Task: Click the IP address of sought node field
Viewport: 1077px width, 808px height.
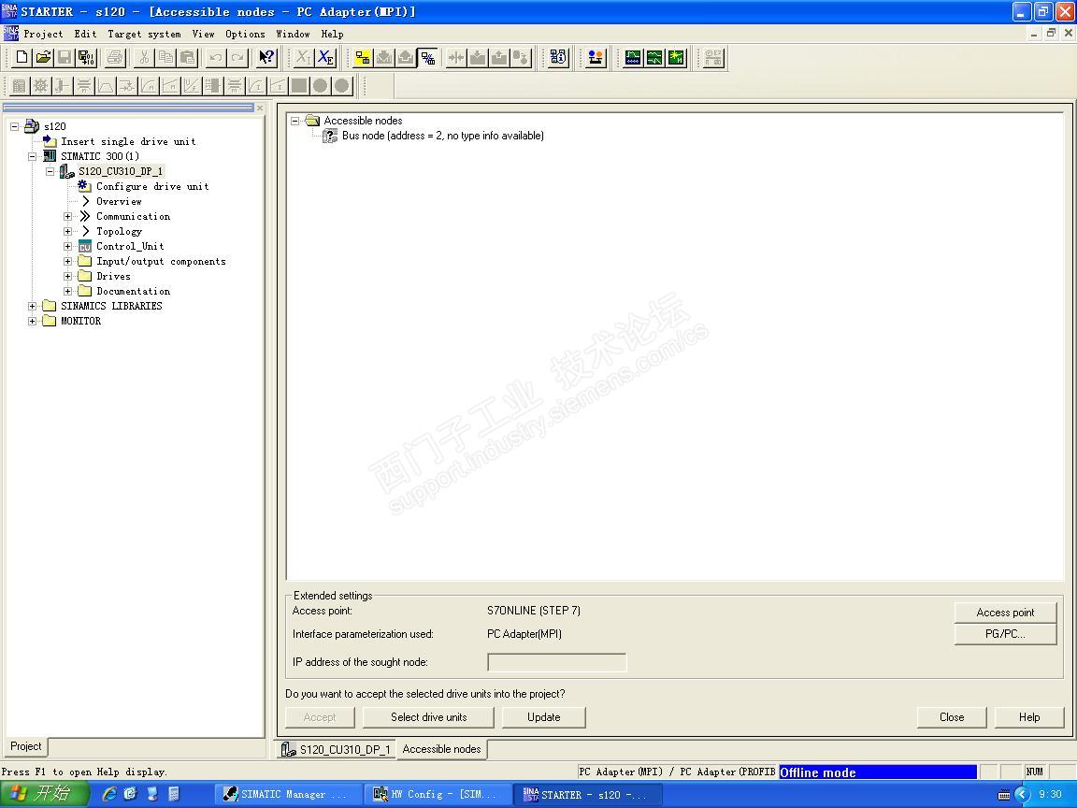Action: click(x=556, y=662)
